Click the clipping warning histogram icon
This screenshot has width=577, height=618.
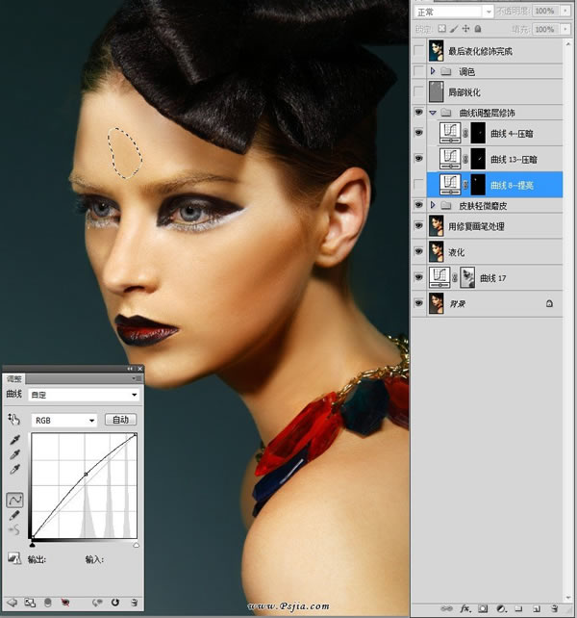click(14, 558)
